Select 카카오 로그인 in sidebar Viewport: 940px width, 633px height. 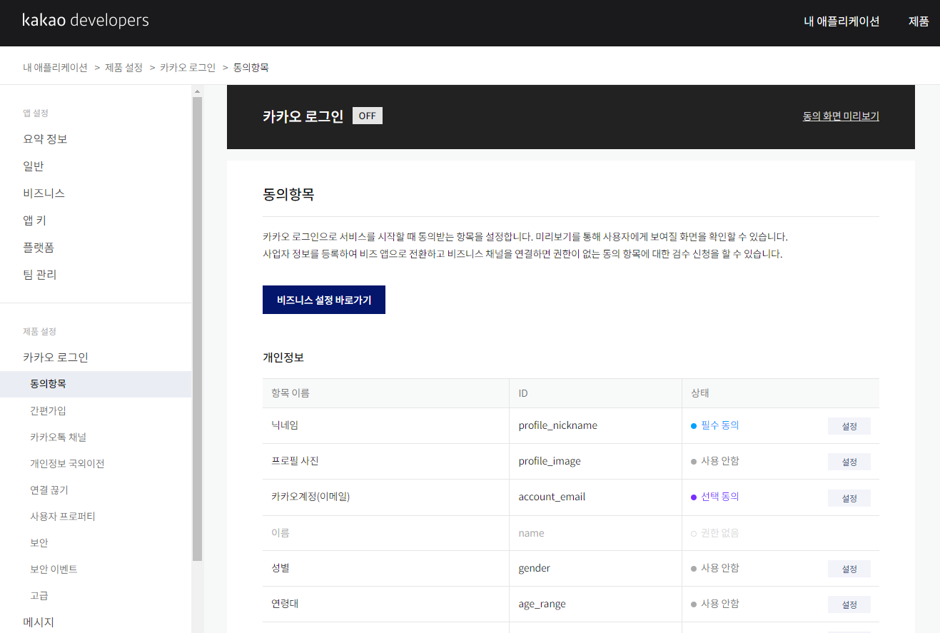point(56,358)
